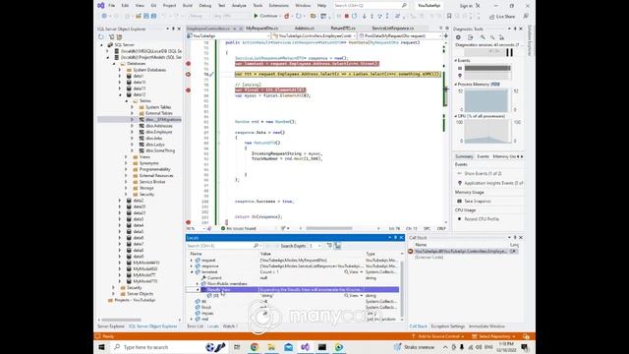Click the breakpoint dot on the var firstt line
Viewport: 629px width, 354px height.
188,90
